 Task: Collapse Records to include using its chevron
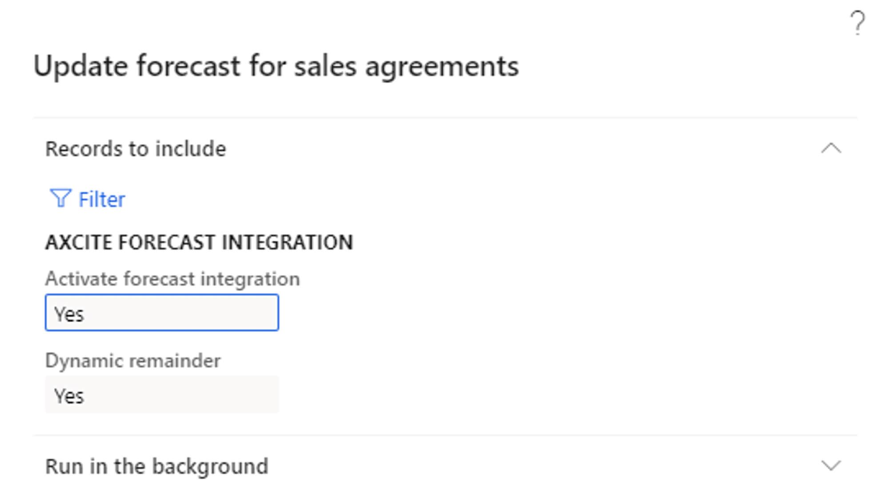tap(830, 148)
